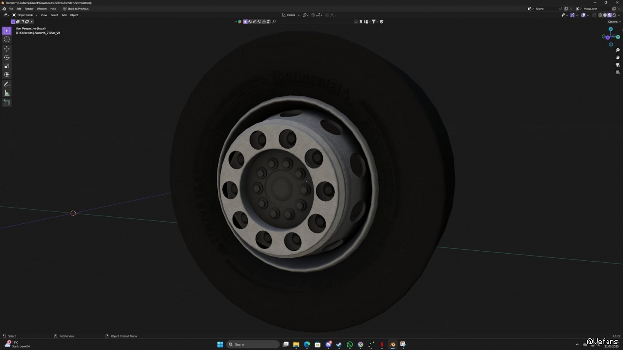This screenshot has width=623, height=350.
Task: Select the Move tool in toolbar
Action: coord(7,49)
